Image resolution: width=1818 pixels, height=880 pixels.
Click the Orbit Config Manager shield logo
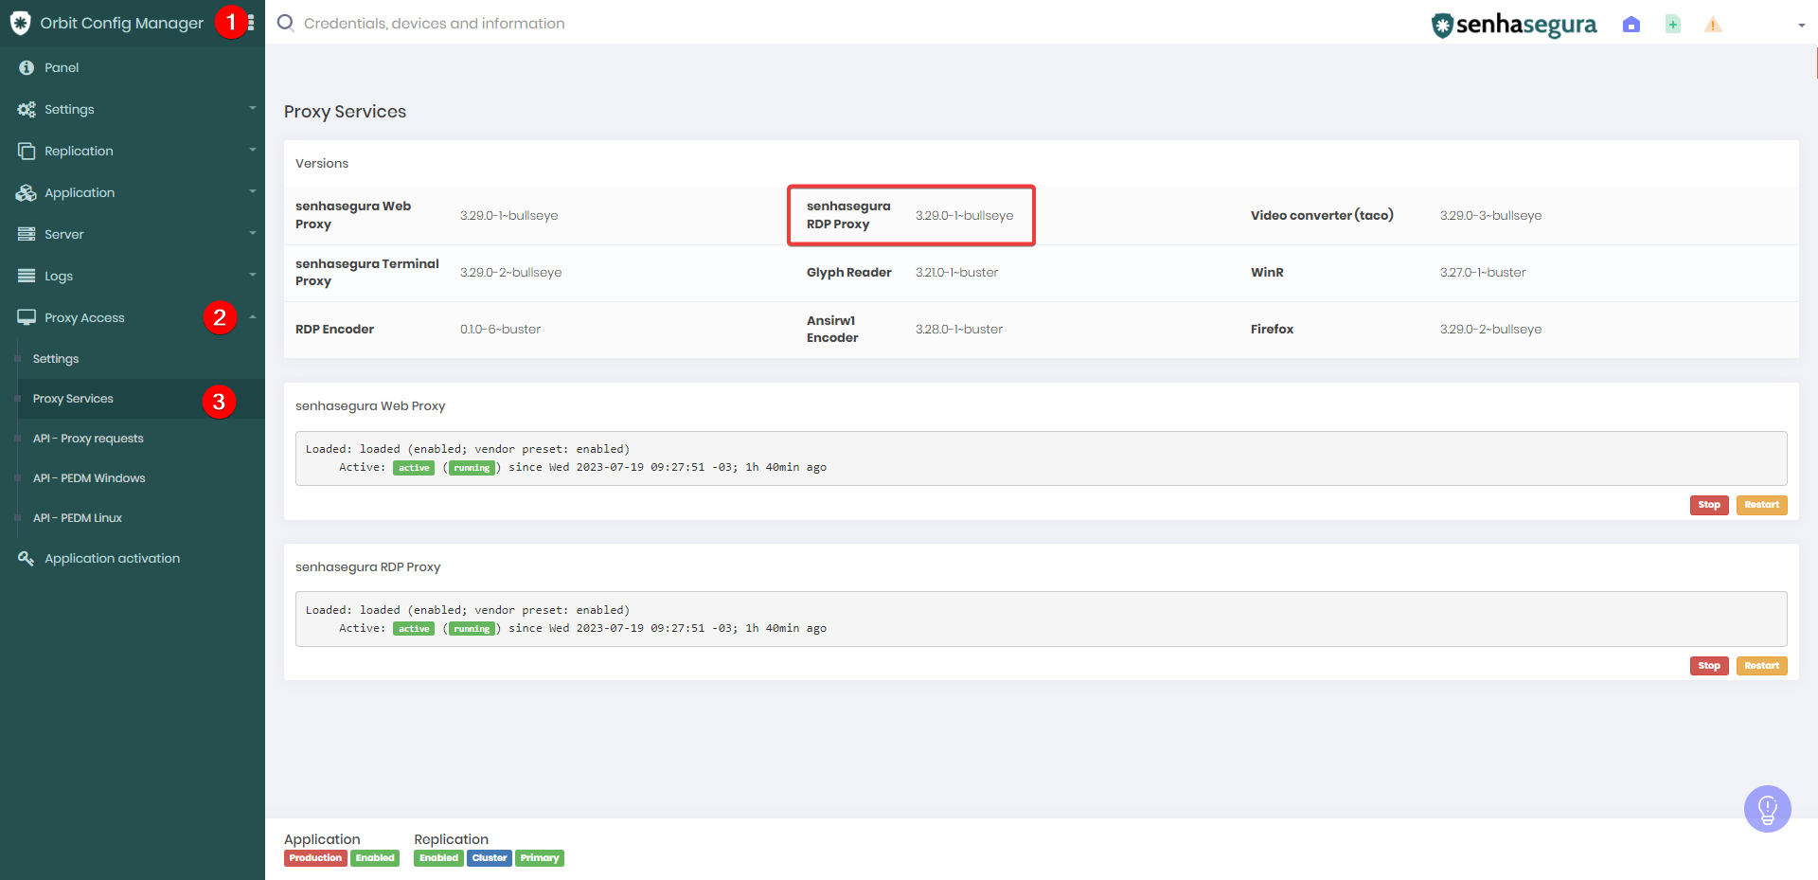[x=20, y=23]
